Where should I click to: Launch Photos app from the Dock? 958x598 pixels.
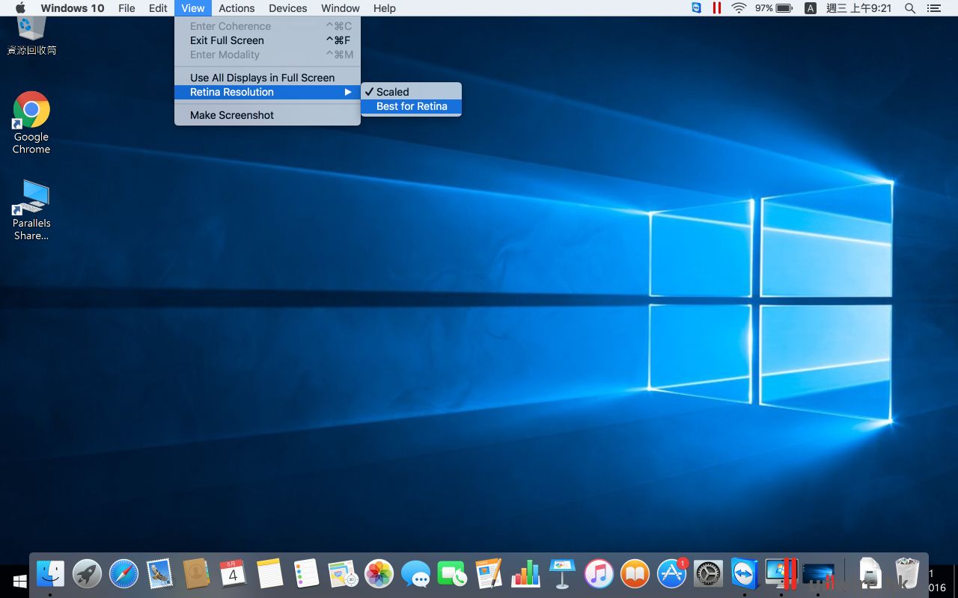point(379,574)
